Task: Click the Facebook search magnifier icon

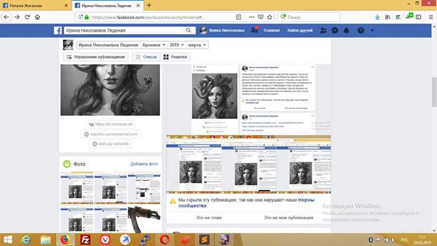Action: 189,30
